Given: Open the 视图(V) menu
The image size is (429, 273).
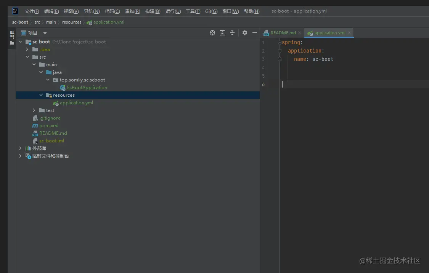Looking at the screenshot, I should 71,11.
